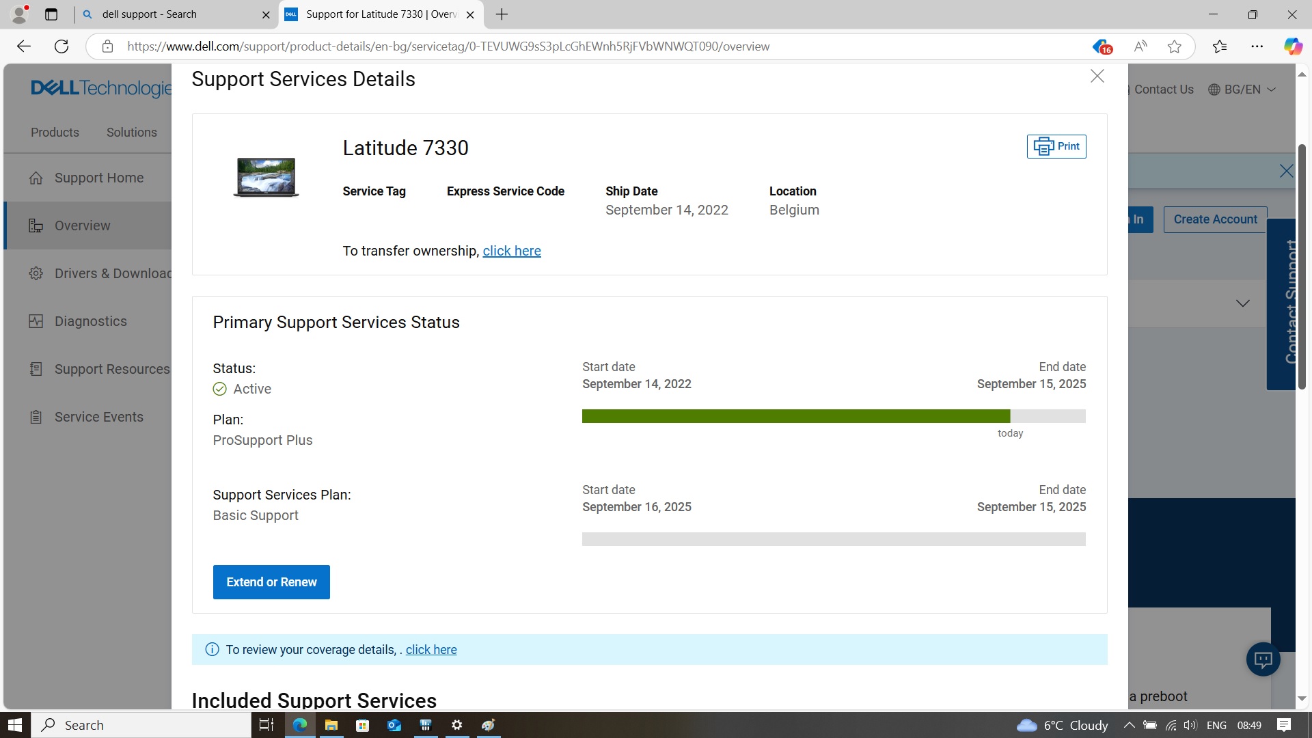Open Drivers & Downloads in the sidebar
Screen dimensions: 1312x738
pos(87,273)
